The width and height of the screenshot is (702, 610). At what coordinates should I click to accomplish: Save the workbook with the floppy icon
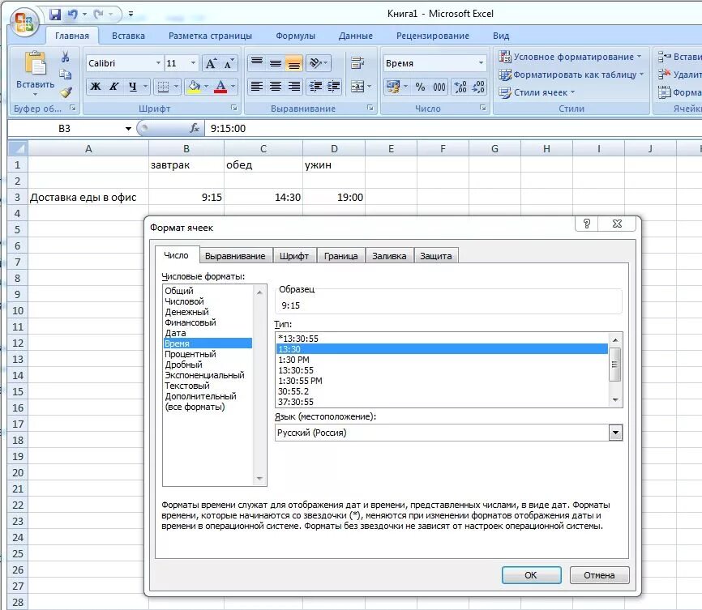coord(55,15)
